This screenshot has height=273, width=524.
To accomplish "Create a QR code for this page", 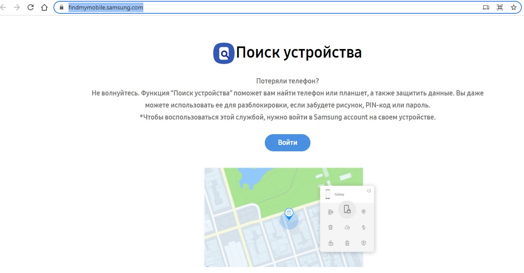I will click(x=500, y=7).
